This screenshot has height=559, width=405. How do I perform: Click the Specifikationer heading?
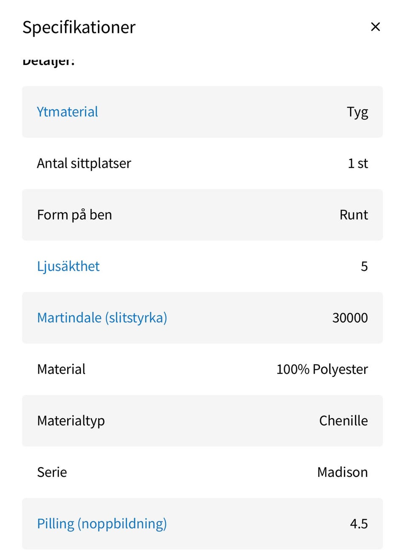[79, 27]
